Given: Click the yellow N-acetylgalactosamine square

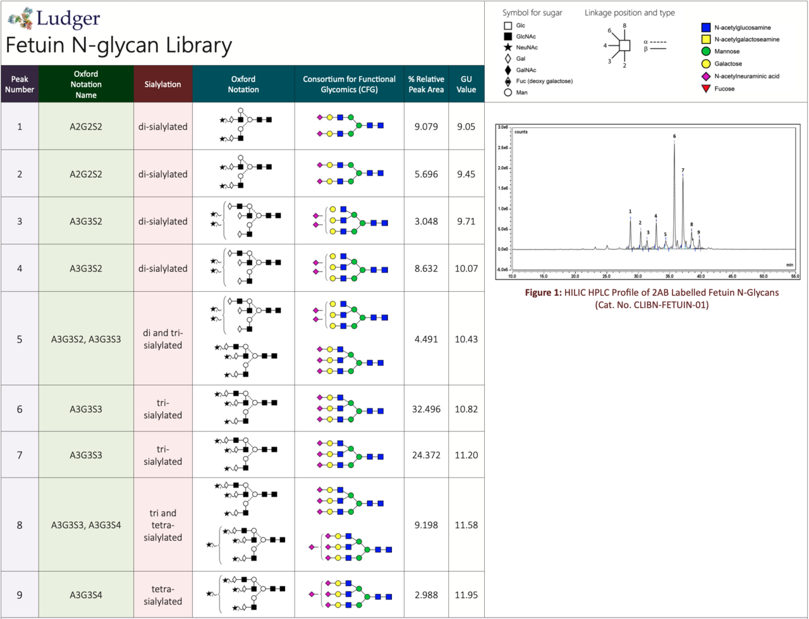Looking at the screenshot, I should pyautogui.click(x=705, y=40).
